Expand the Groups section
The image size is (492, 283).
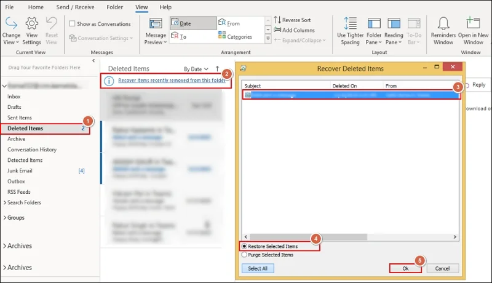(x=5, y=217)
